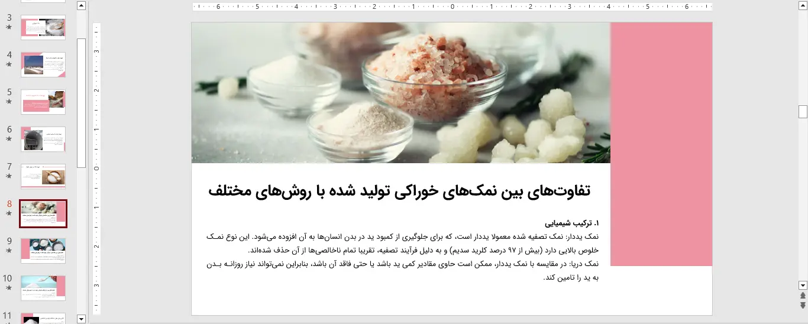
Task: Click thumbnail pane scroll down arrow
Action: [x=82, y=319]
